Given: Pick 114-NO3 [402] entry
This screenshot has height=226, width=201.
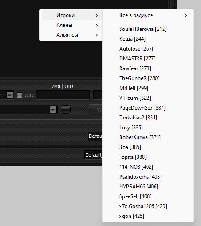Looking at the screenshot, I should pyautogui.click(x=148, y=167).
